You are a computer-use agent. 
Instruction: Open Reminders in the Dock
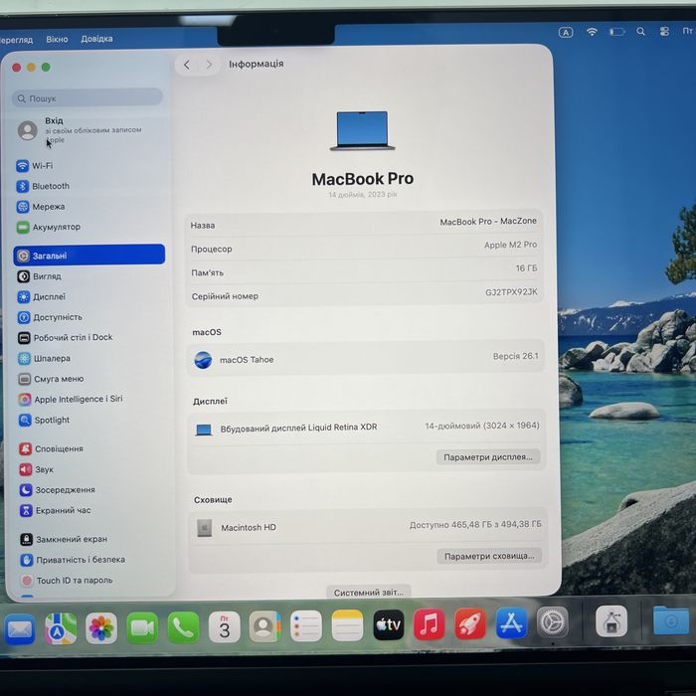[x=306, y=625]
